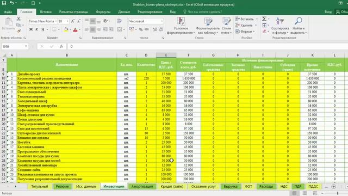Open the Условное форматирование dropdown
348x196 pixels.
point(181,26)
